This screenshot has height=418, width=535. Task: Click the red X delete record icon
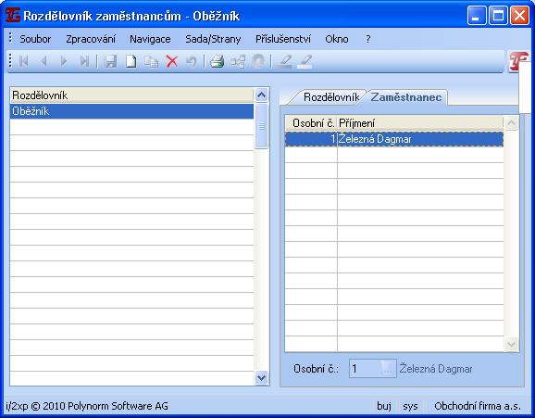point(172,61)
